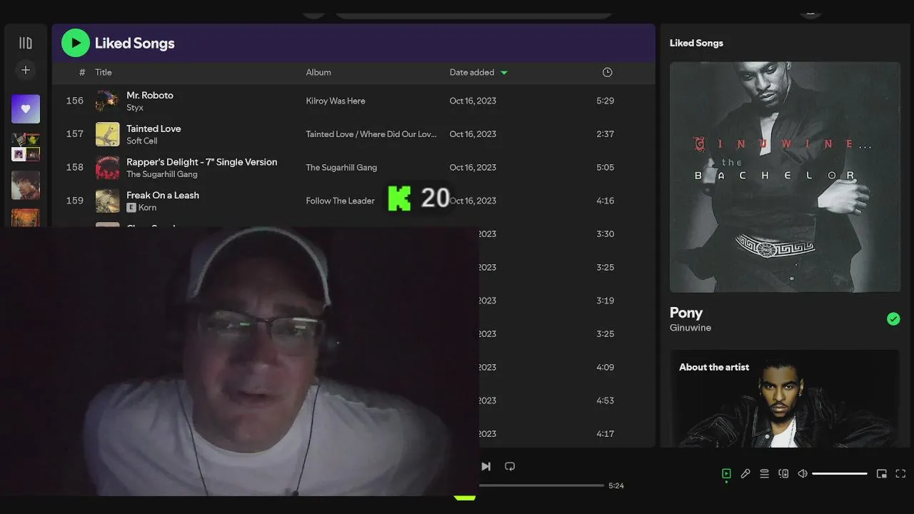Select Rapper's Delight - 7" Single Version
This screenshot has width=914, height=514.
(202, 162)
